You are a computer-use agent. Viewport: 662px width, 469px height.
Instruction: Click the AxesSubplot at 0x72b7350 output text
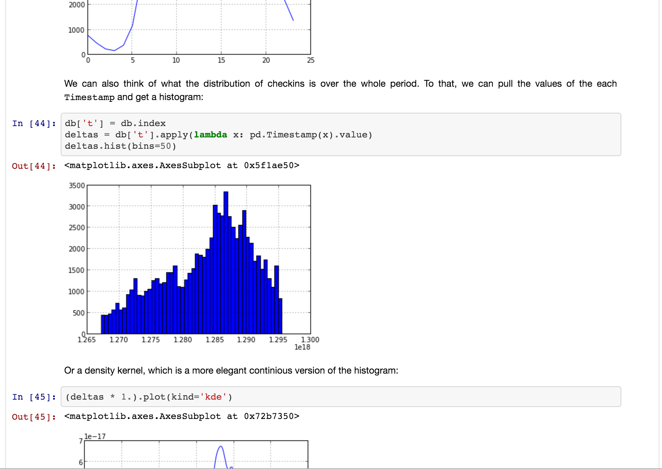point(182,416)
